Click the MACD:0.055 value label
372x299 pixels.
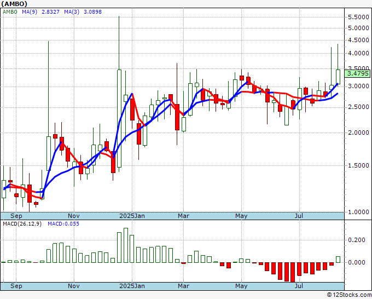tap(63, 224)
